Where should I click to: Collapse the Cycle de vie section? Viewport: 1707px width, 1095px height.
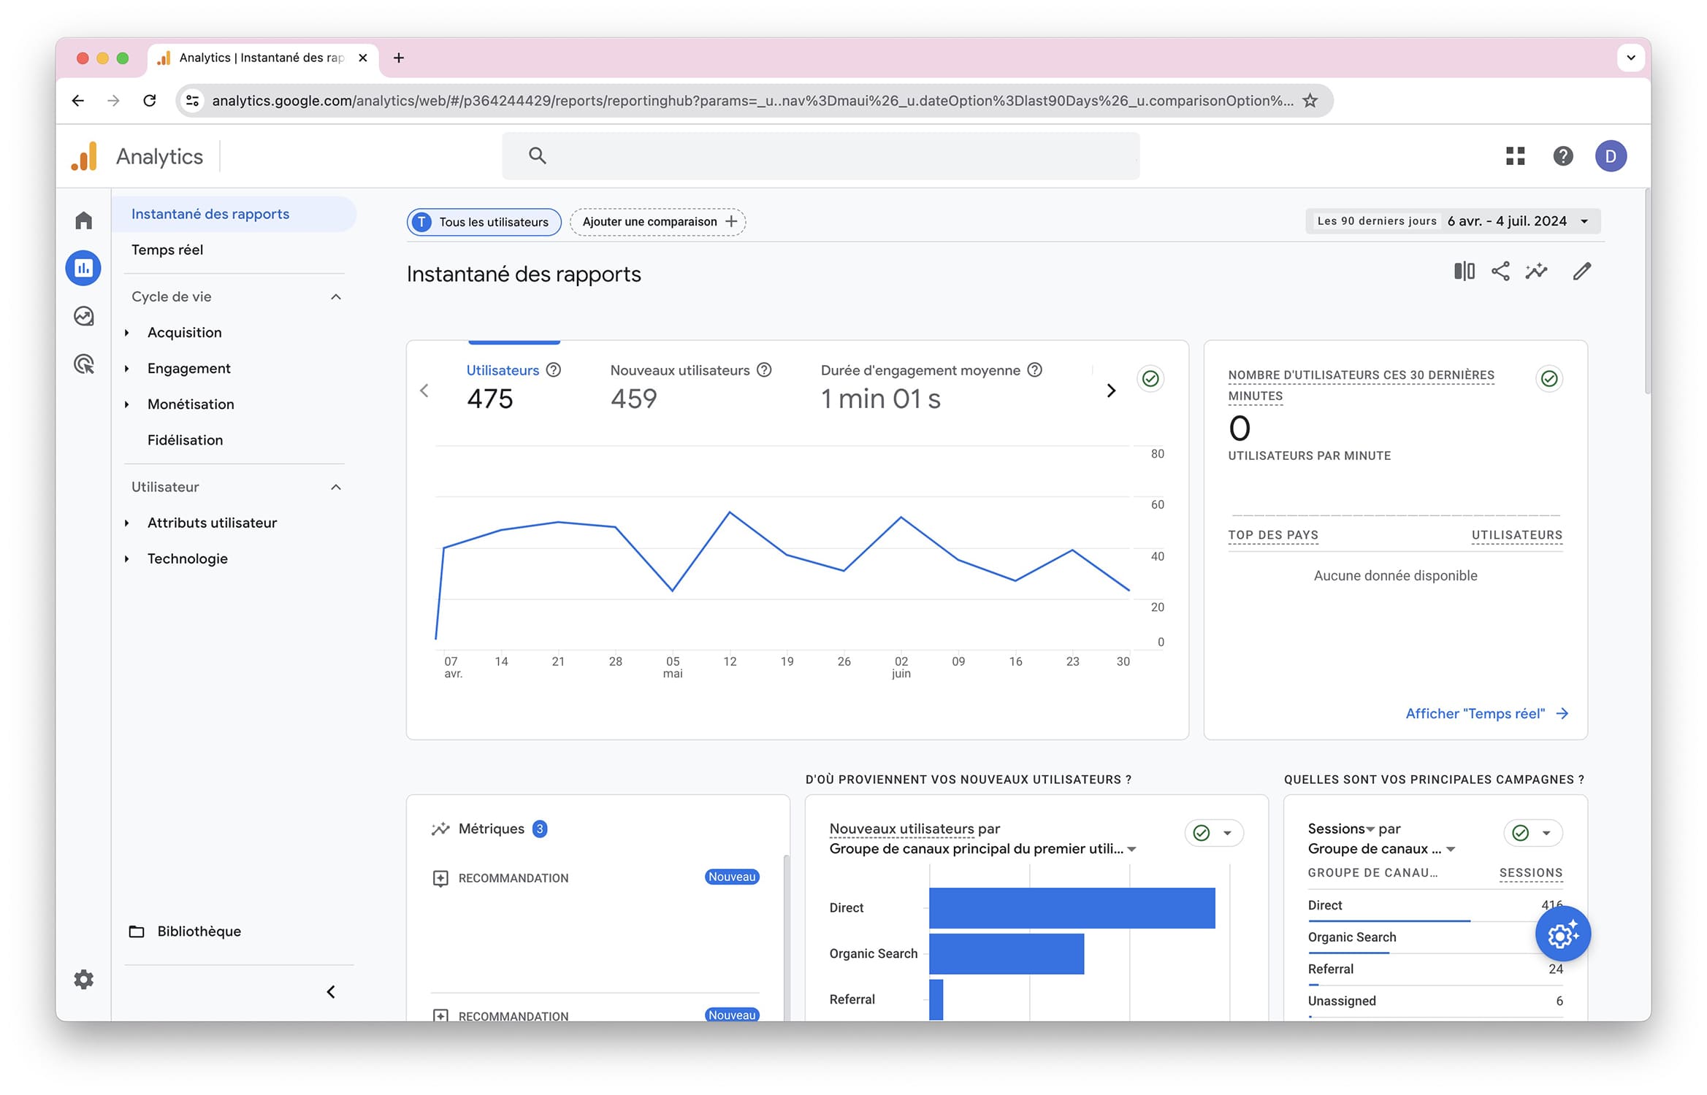tap(335, 296)
